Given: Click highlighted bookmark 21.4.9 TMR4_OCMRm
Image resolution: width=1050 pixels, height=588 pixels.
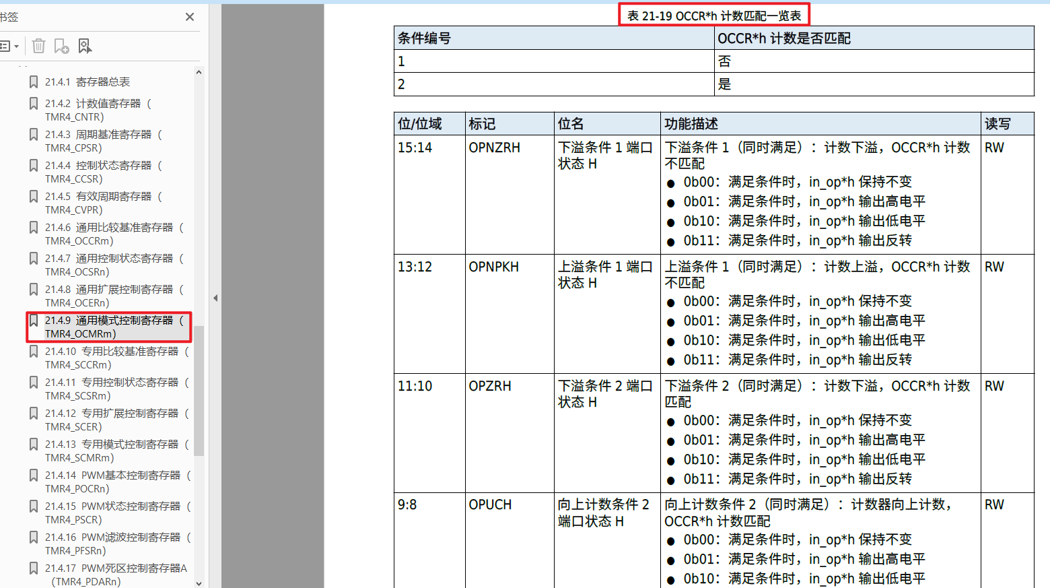Looking at the screenshot, I should click(114, 327).
